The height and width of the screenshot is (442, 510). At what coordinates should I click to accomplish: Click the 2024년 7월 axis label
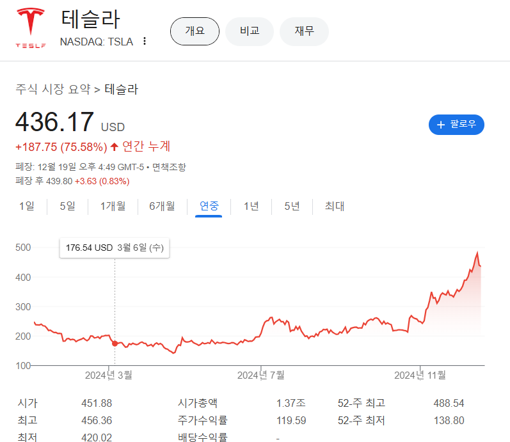(261, 375)
